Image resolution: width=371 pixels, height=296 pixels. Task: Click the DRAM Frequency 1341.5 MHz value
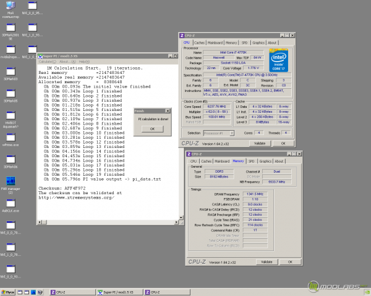[255, 194]
